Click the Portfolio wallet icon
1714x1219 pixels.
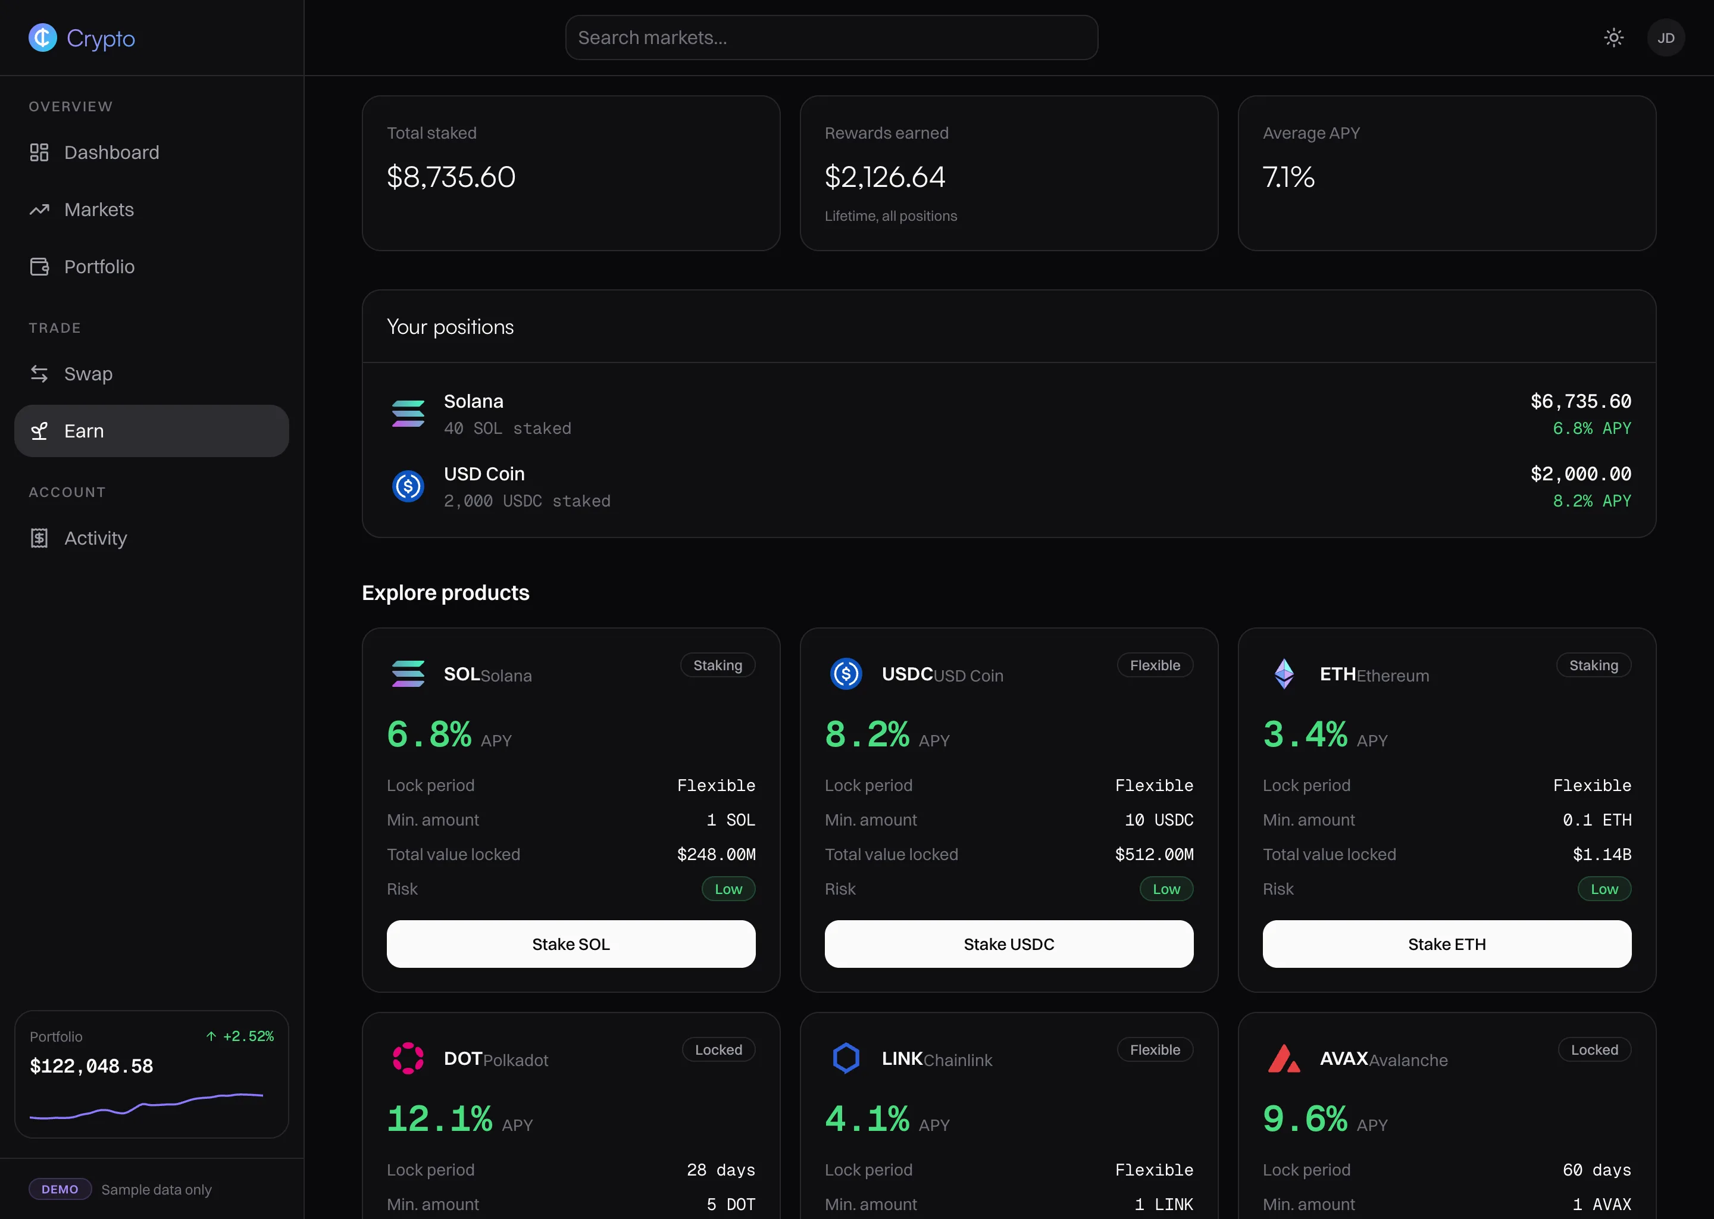39,267
